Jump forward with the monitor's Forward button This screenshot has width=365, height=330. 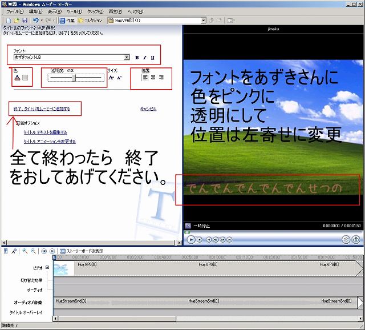click(x=229, y=240)
